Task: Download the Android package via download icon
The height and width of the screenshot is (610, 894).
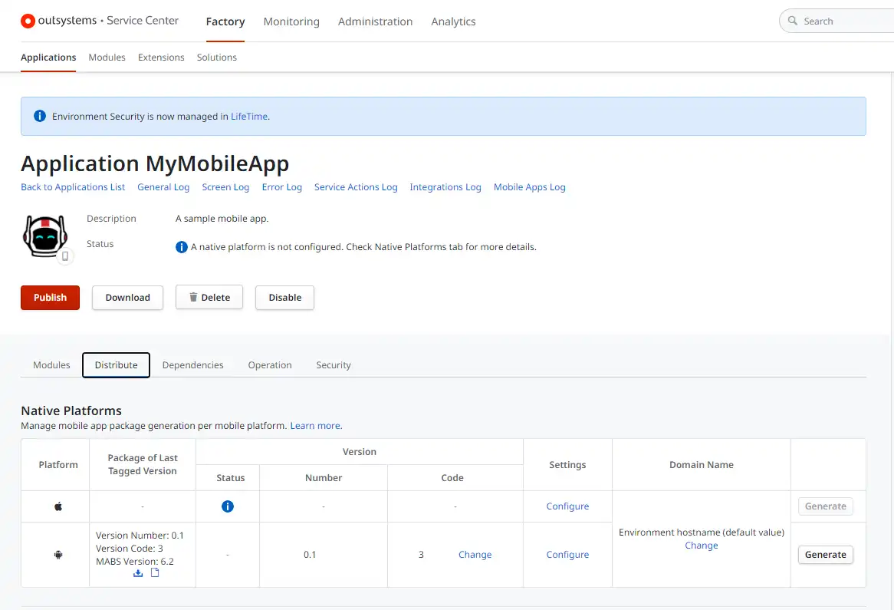Action: click(138, 573)
